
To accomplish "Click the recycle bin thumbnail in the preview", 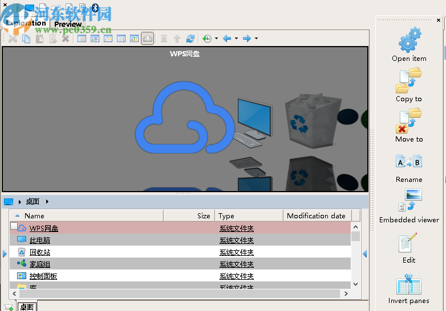I will click(313, 121).
